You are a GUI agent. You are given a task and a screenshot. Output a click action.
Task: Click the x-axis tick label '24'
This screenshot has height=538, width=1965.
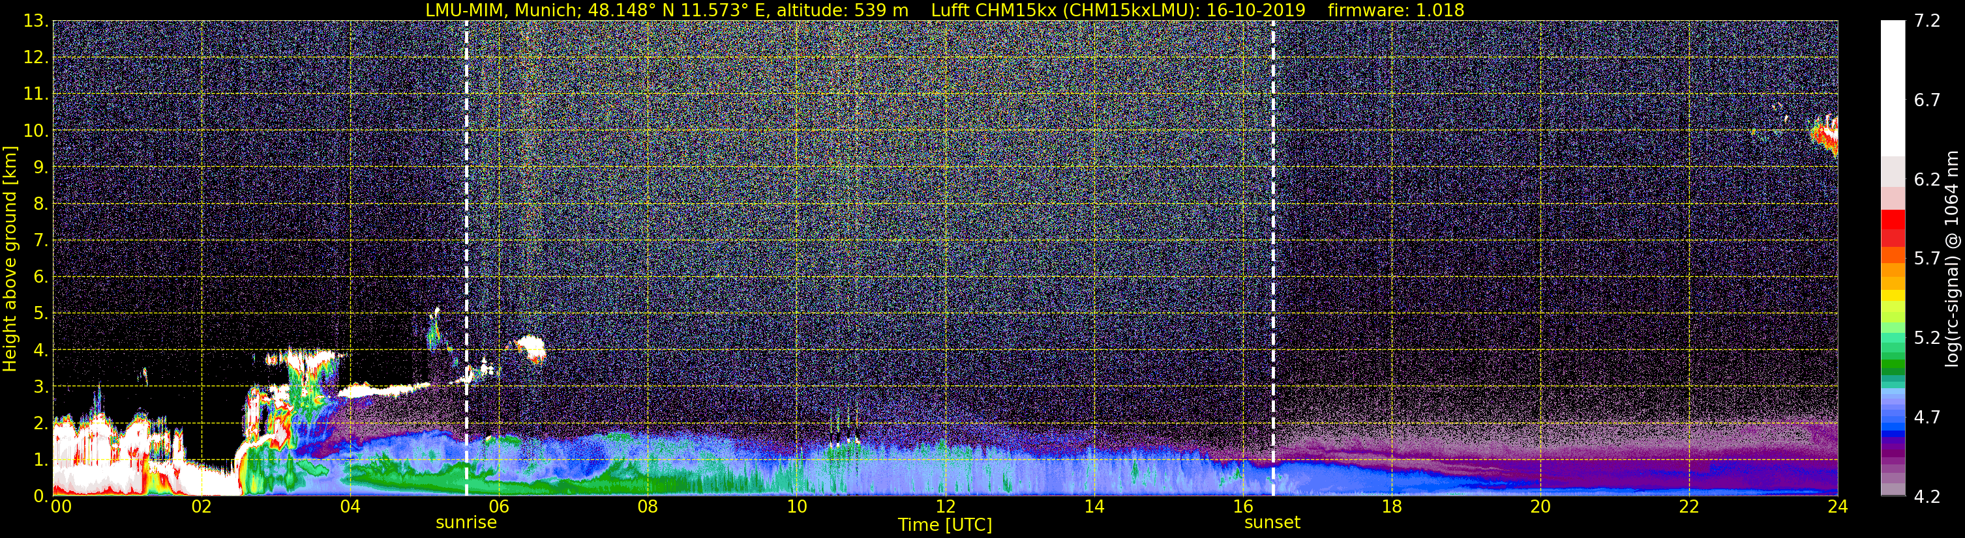point(1838,507)
